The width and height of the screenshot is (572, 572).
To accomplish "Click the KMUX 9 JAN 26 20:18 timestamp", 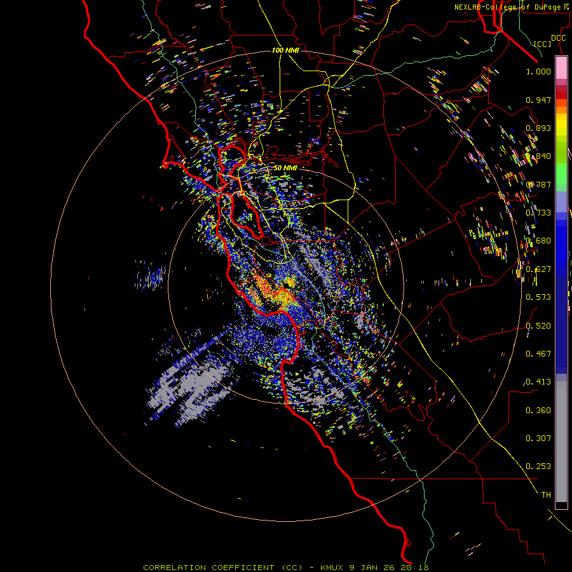I will pyautogui.click(x=374, y=568).
